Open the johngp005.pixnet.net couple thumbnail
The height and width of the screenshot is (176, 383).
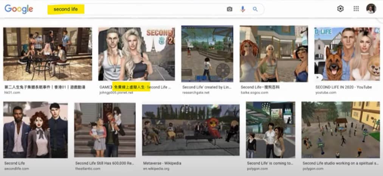136,54
